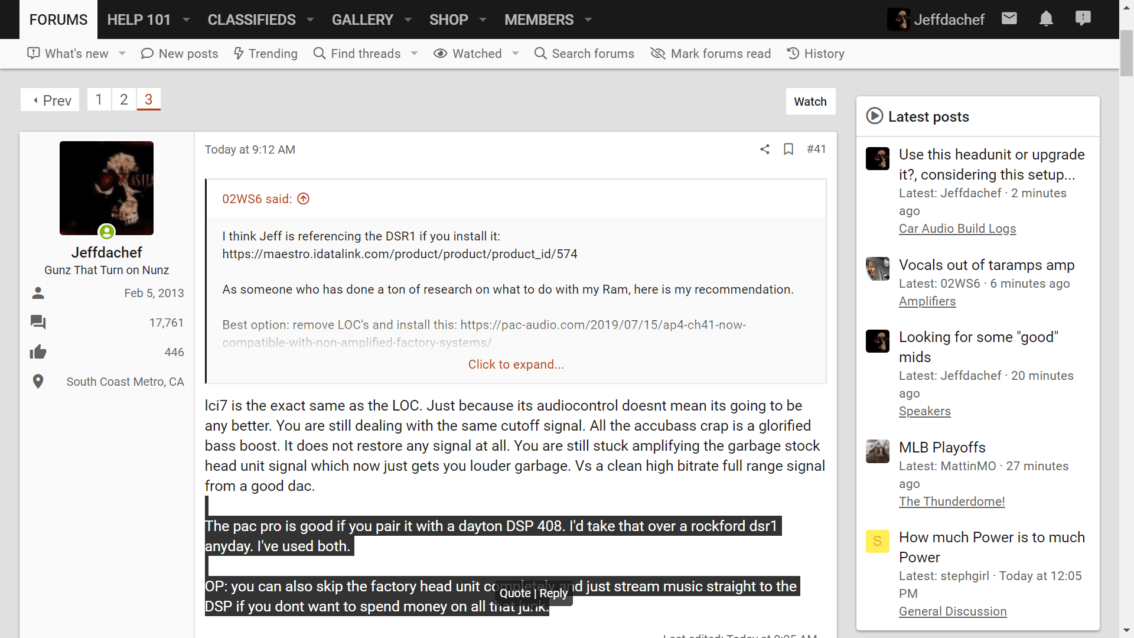
Task: Open Search forums
Action: (584, 53)
